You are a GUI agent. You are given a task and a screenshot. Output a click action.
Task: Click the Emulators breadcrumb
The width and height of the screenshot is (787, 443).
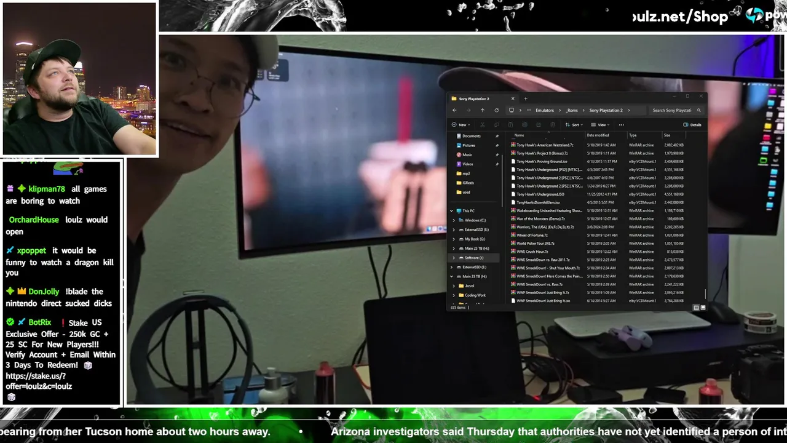545,110
